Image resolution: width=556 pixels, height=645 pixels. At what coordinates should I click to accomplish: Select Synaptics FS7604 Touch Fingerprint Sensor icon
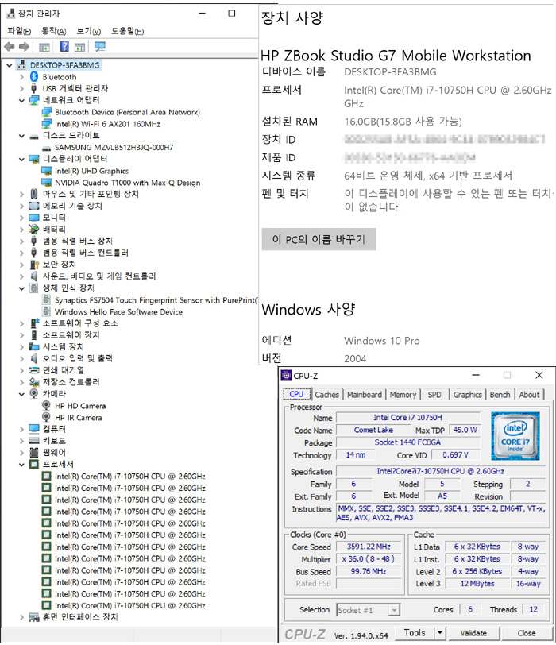coord(47,300)
